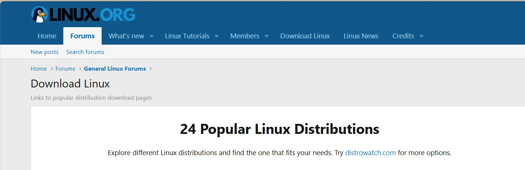Open the What's new menu item

[126, 36]
